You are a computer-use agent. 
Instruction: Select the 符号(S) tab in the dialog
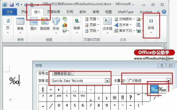click(44, 73)
